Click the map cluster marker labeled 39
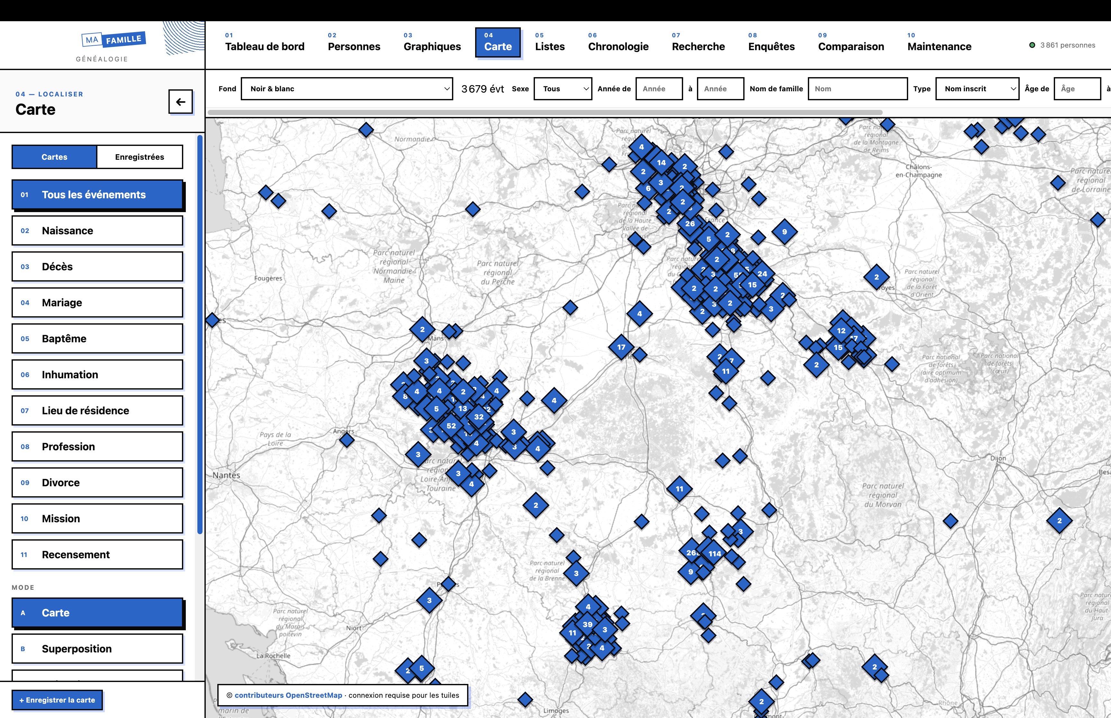The width and height of the screenshot is (1111, 718). tap(587, 624)
